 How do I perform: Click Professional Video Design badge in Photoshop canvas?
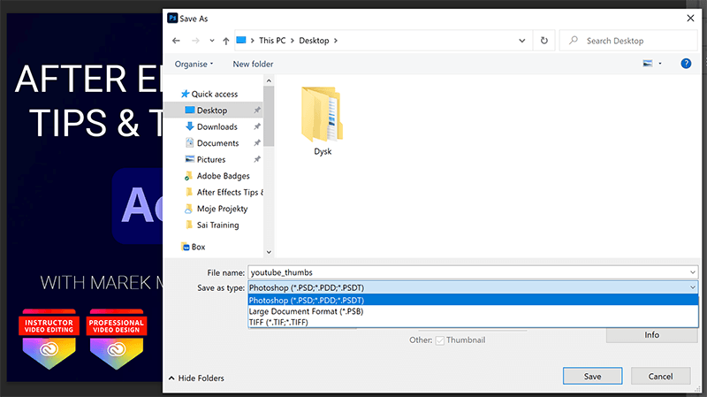point(117,340)
